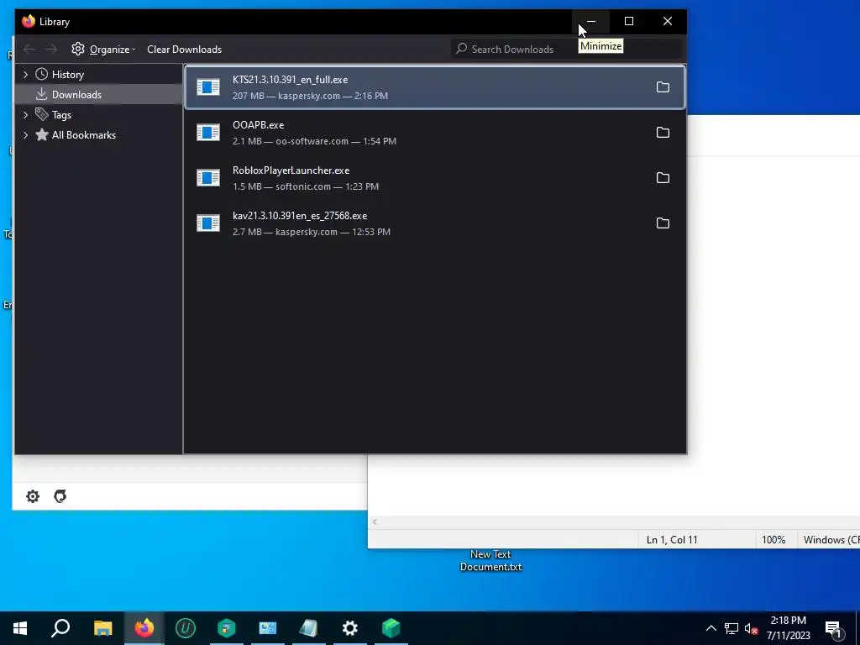Image resolution: width=860 pixels, height=645 pixels.
Task: Click the KTS21.3.10.391_en_full.exe file icon
Action: click(208, 87)
